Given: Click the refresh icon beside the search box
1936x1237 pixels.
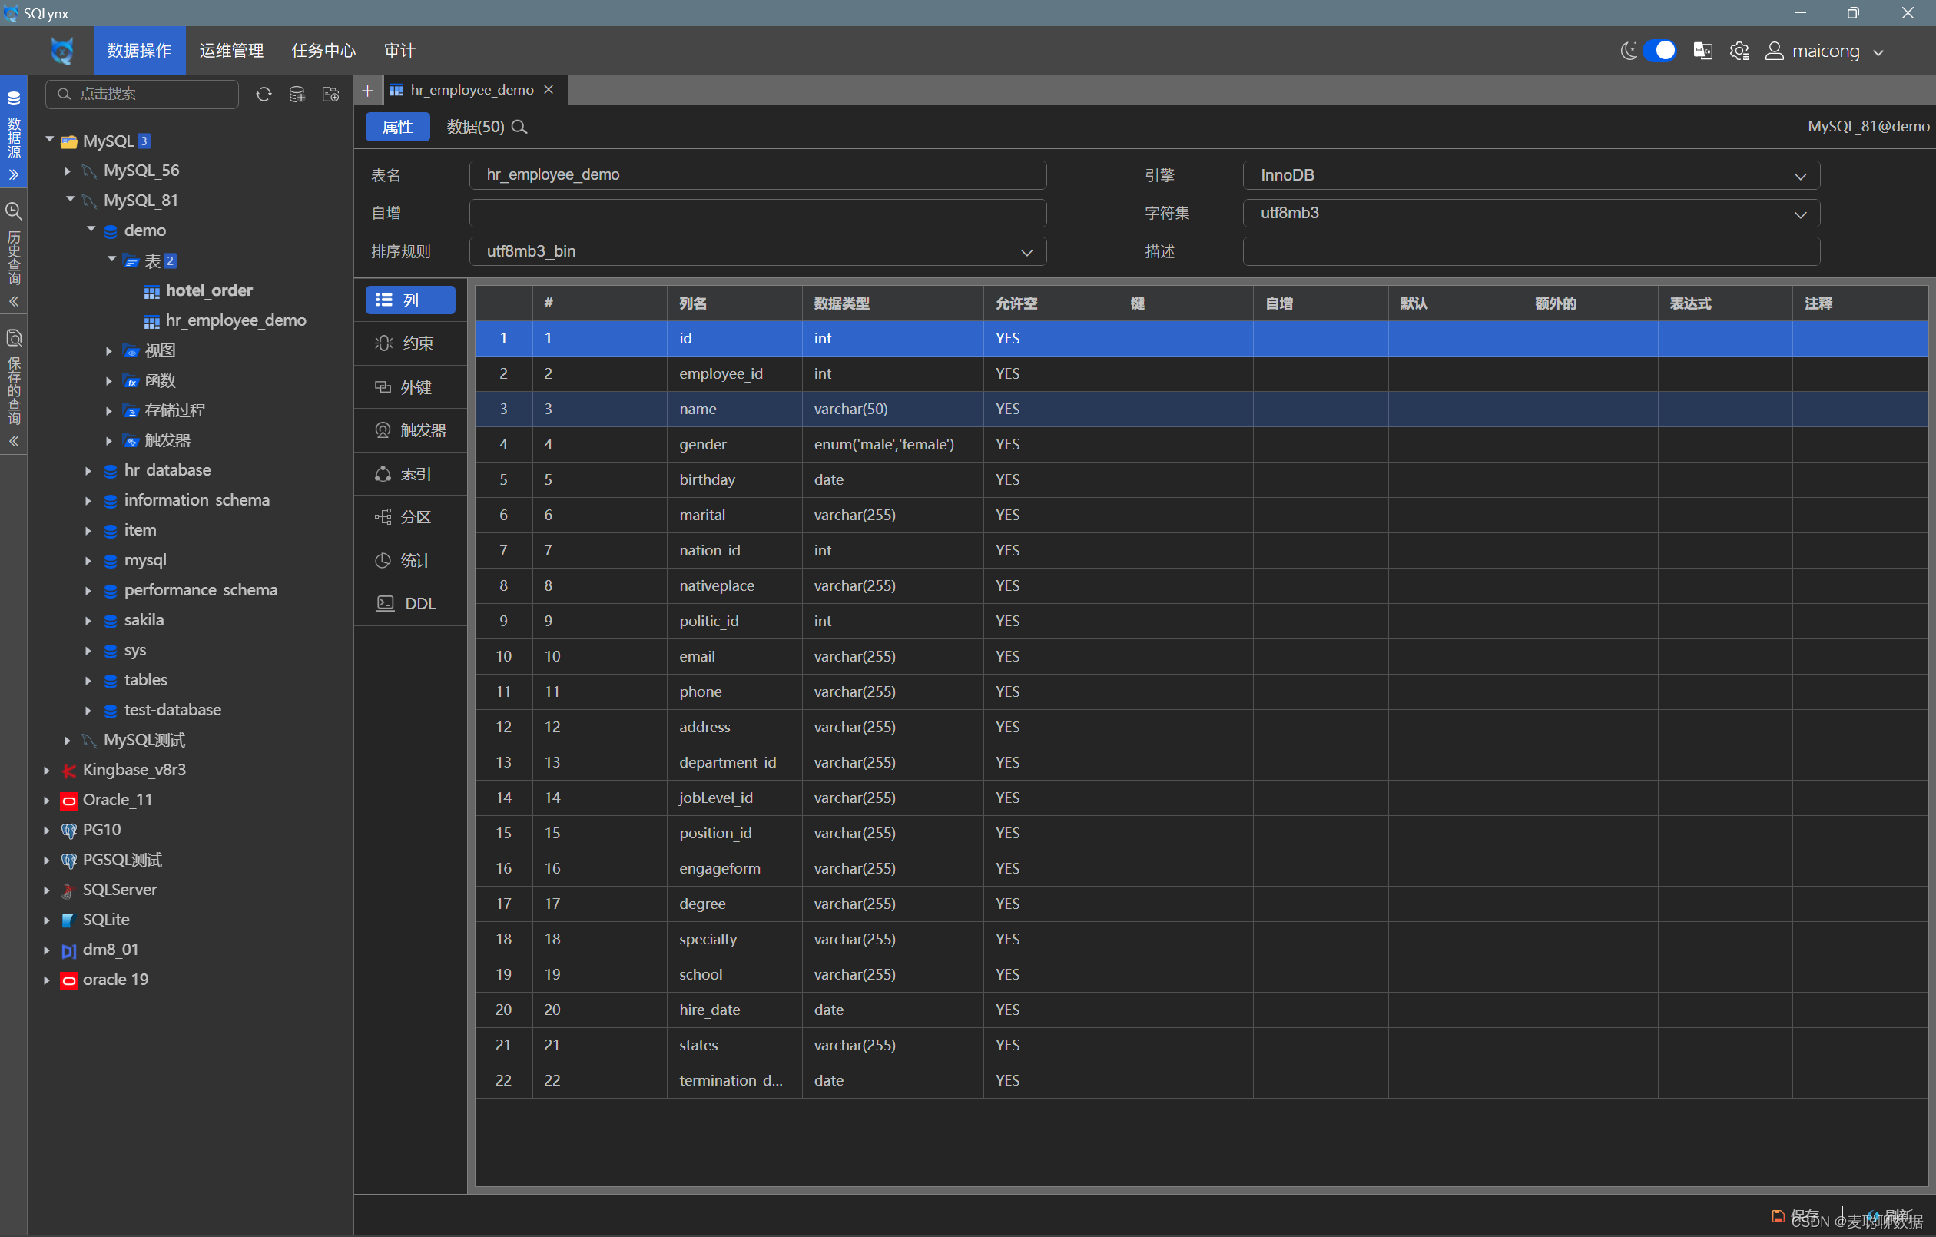Looking at the screenshot, I should tap(264, 94).
